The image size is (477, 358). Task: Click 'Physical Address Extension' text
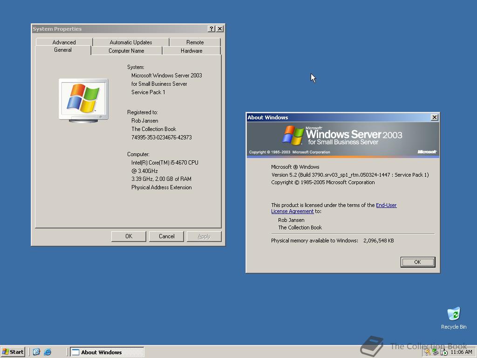[162, 187]
